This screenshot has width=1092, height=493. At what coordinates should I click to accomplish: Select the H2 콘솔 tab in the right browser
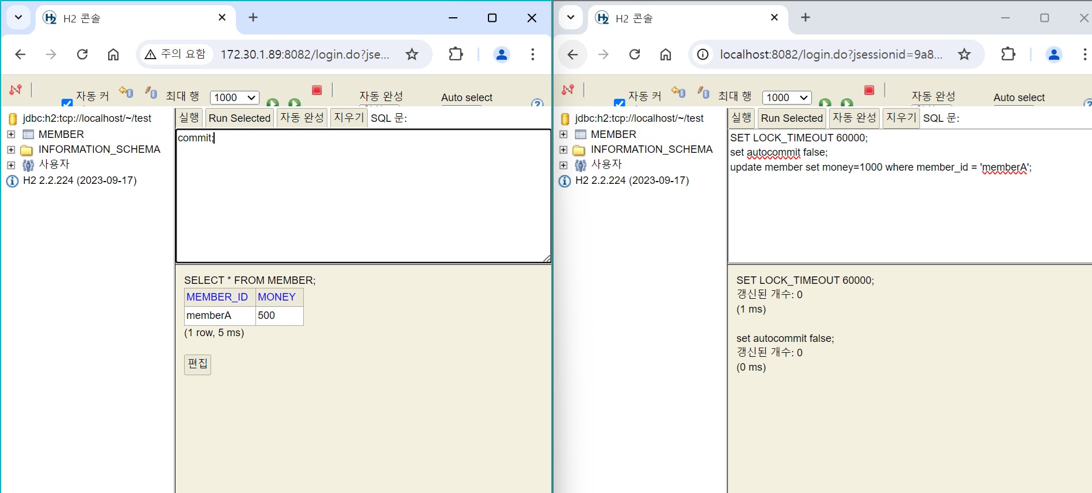coord(688,18)
